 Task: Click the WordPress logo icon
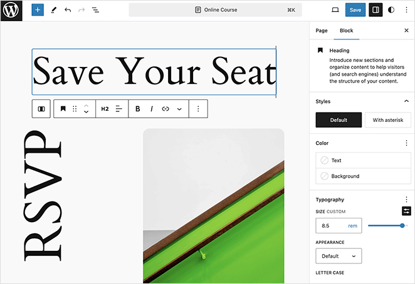(11, 11)
